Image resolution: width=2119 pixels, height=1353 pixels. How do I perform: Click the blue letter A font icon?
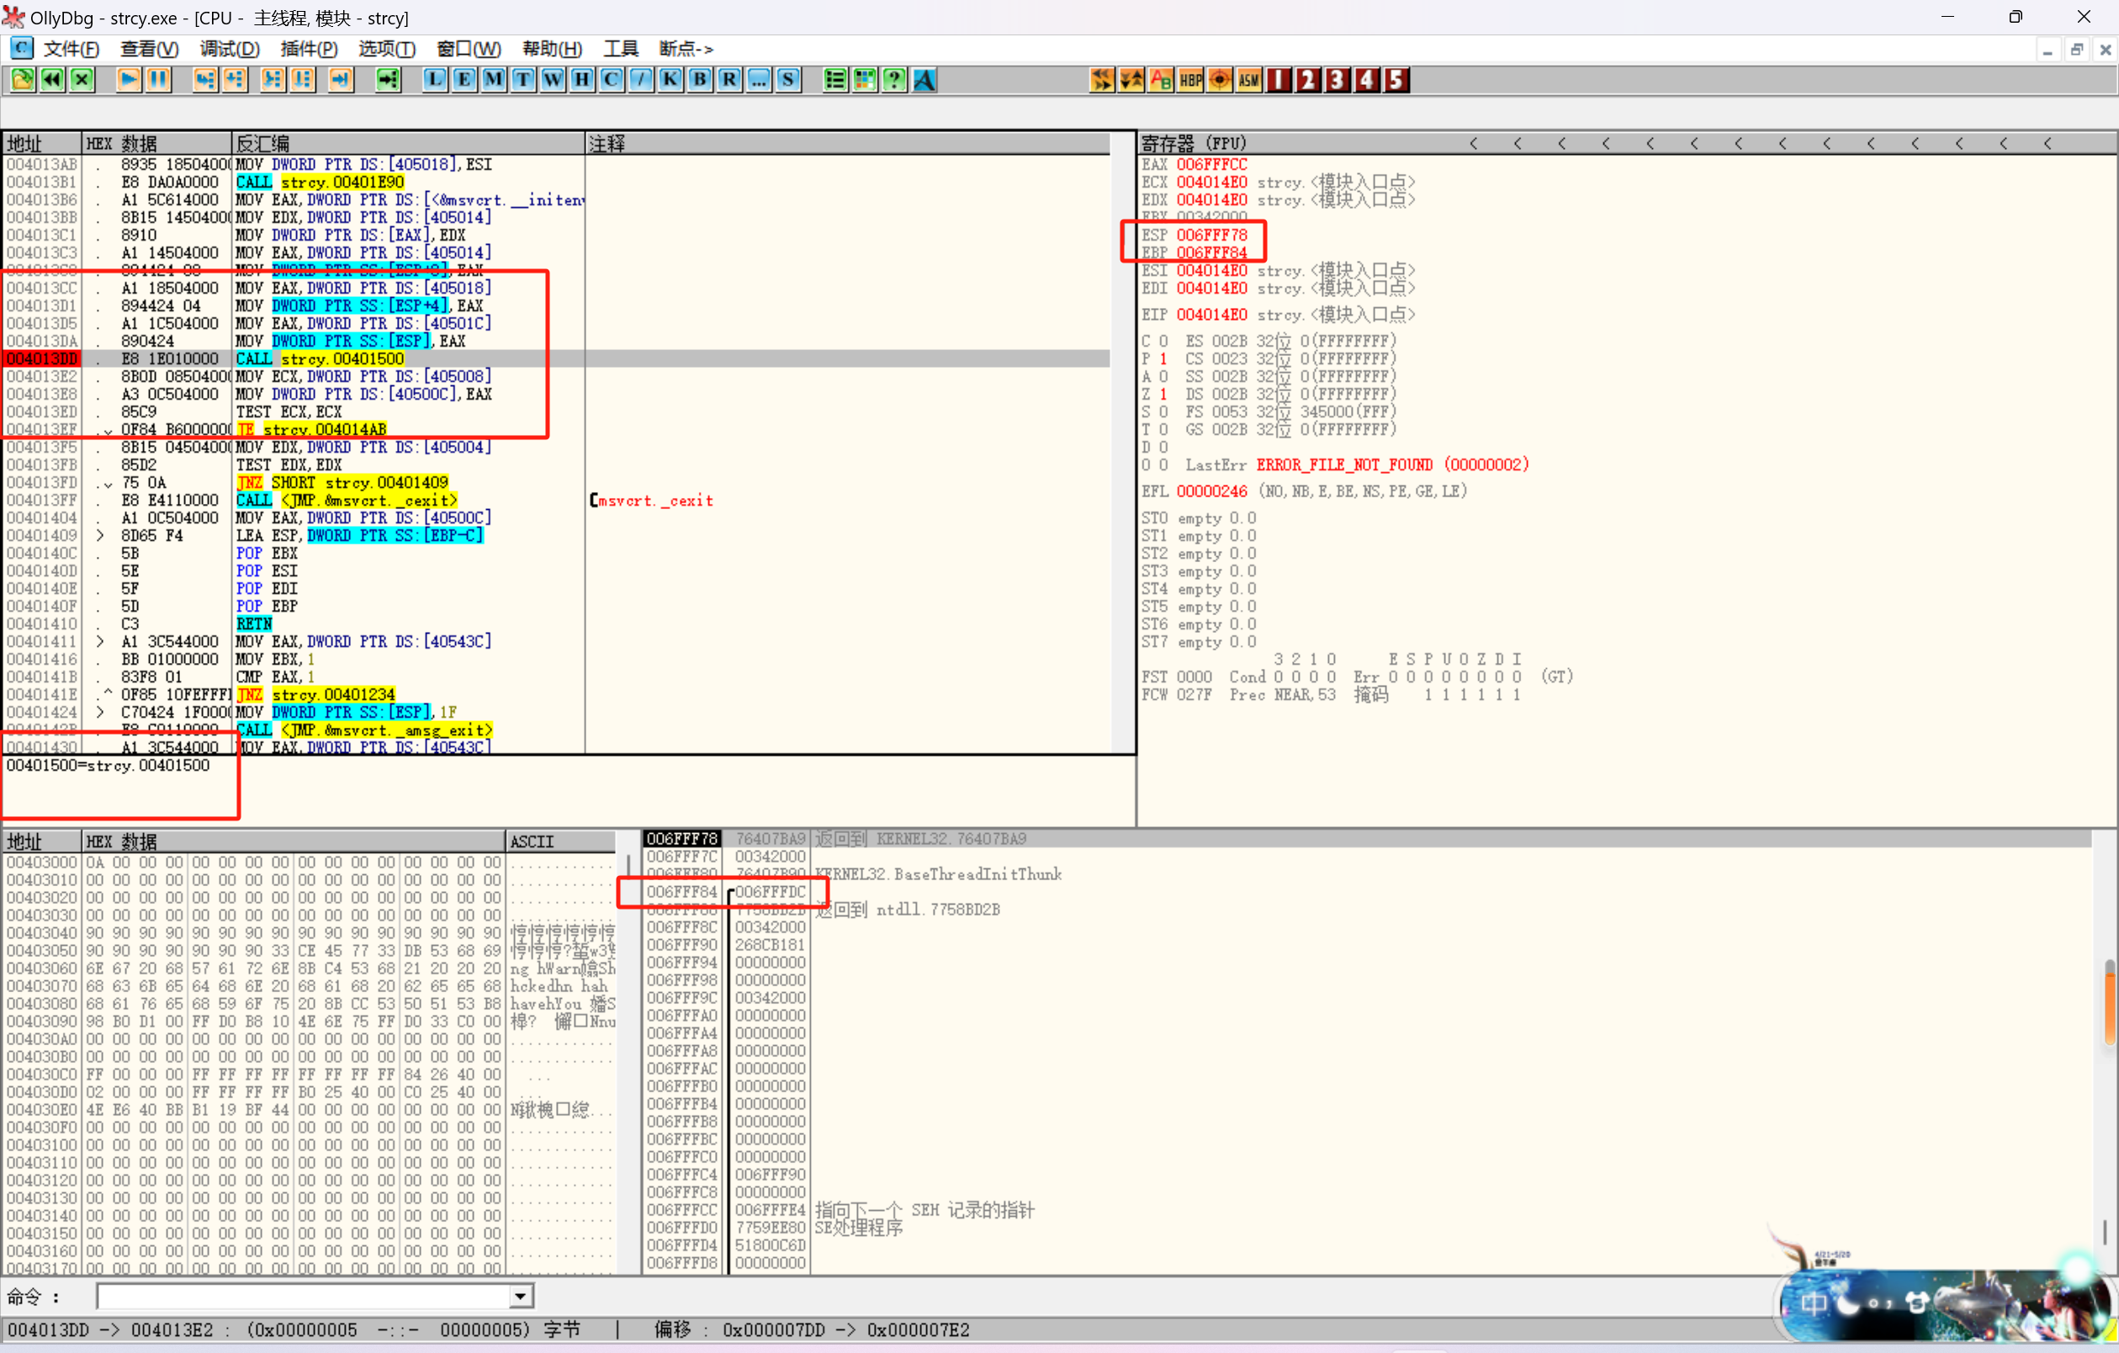coord(924,80)
